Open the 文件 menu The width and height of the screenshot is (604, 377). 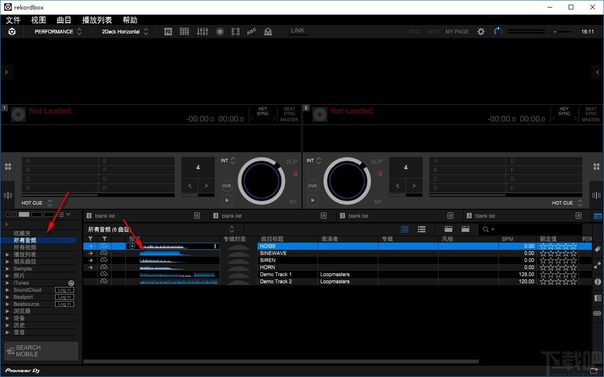click(13, 20)
